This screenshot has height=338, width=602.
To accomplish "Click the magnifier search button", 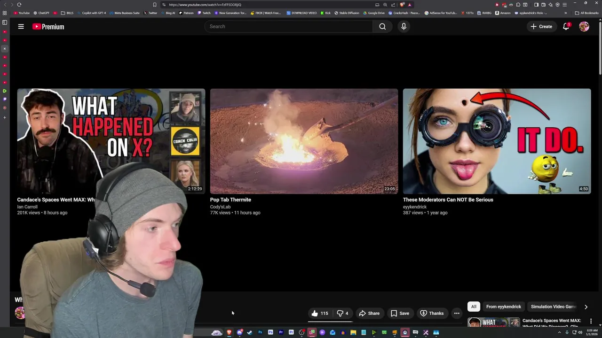I will tap(382, 27).
